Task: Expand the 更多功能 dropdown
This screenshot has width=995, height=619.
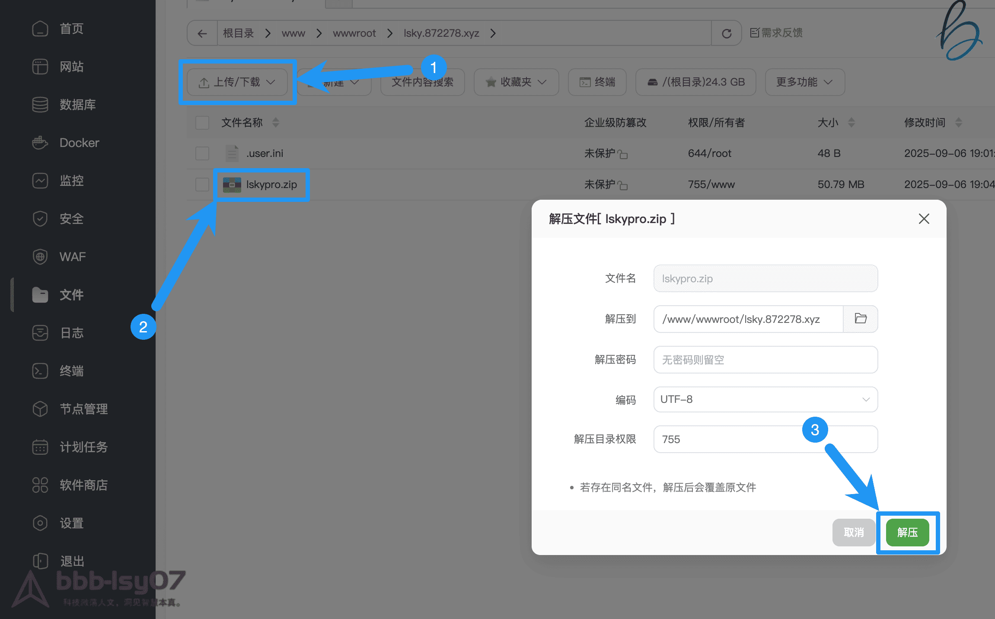Action: 804,82
